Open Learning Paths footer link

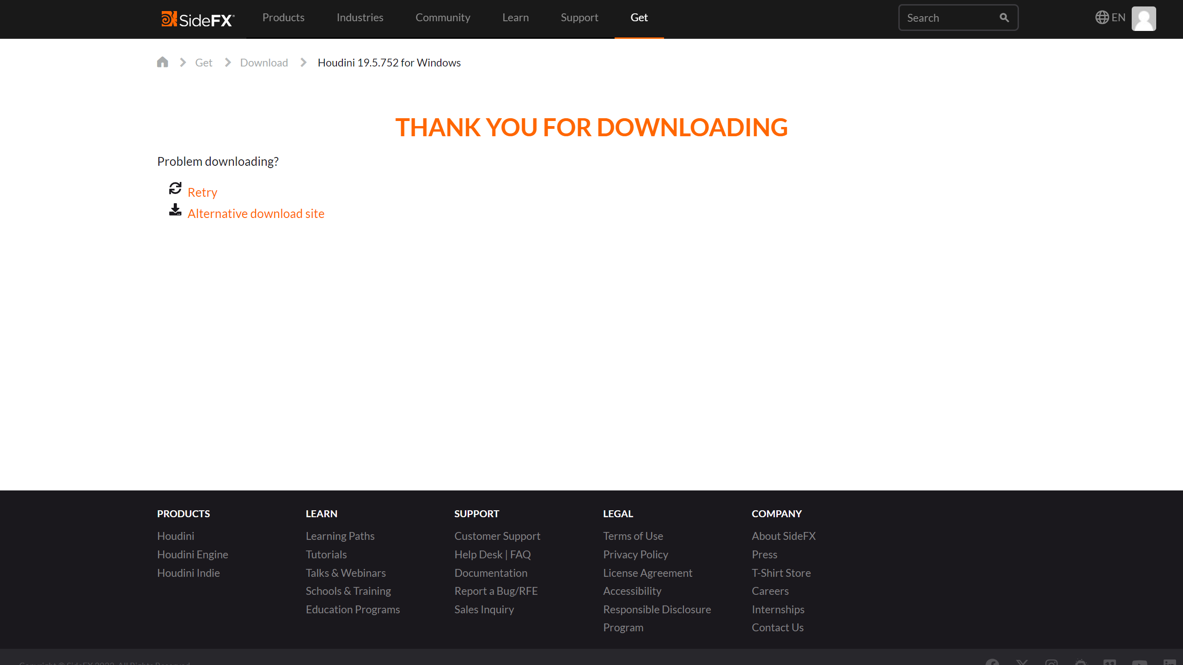pyautogui.click(x=340, y=536)
